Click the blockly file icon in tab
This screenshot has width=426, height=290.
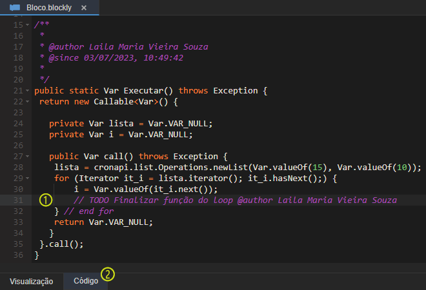tap(15, 8)
